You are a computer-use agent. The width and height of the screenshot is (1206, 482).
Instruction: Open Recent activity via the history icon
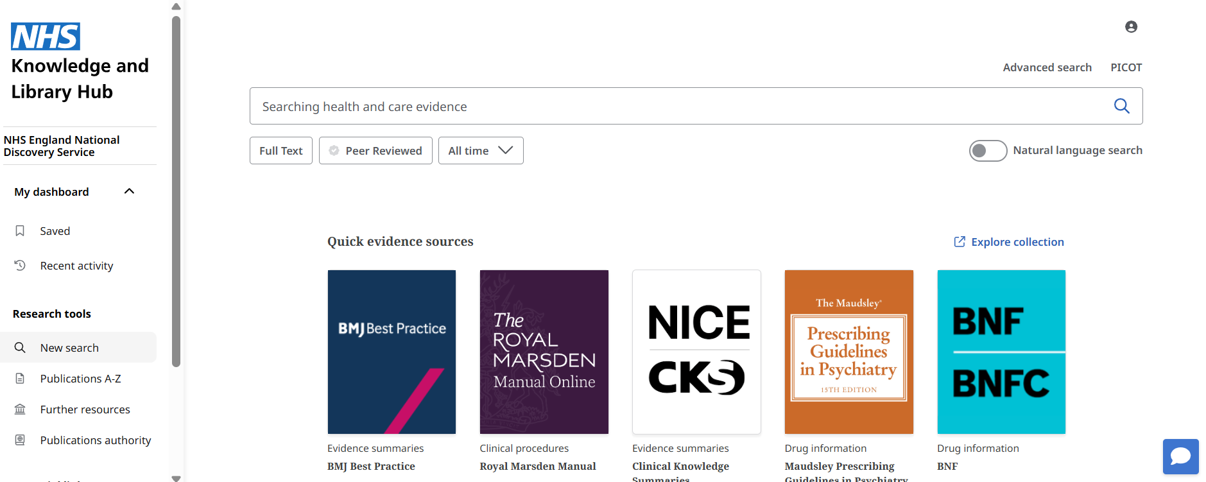(x=19, y=265)
